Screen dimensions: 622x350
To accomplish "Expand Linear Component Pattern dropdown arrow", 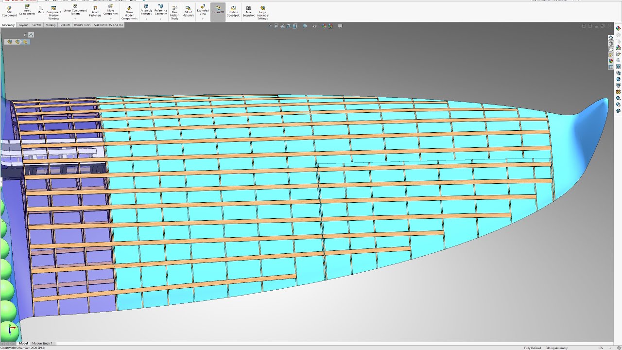I will point(75,19).
